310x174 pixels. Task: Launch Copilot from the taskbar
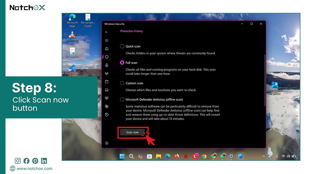pyautogui.click(x=140, y=156)
